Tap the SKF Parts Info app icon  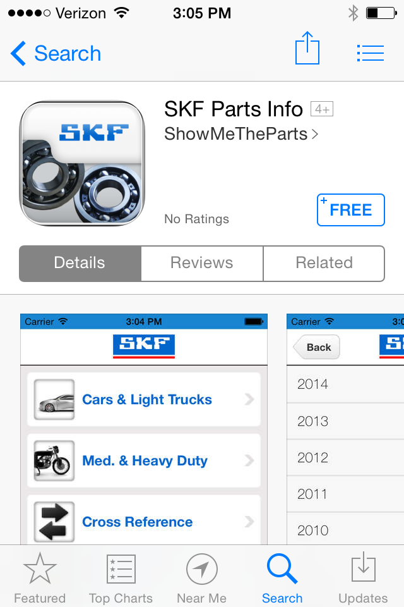82,163
